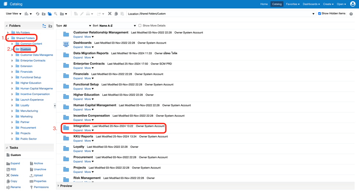
Task: Click the Permissions task link
Action: click(41, 187)
